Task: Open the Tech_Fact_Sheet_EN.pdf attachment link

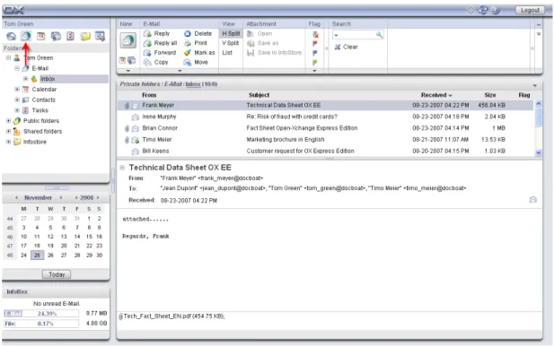Action: (173, 316)
